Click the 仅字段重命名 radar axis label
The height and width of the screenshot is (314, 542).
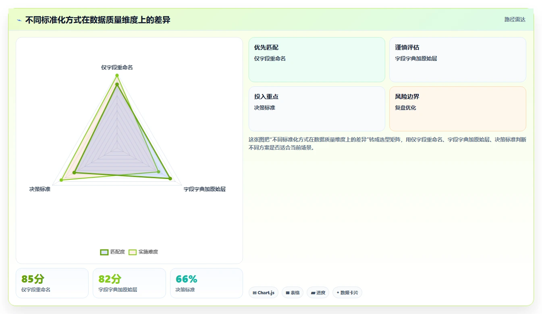coord(117,67)
